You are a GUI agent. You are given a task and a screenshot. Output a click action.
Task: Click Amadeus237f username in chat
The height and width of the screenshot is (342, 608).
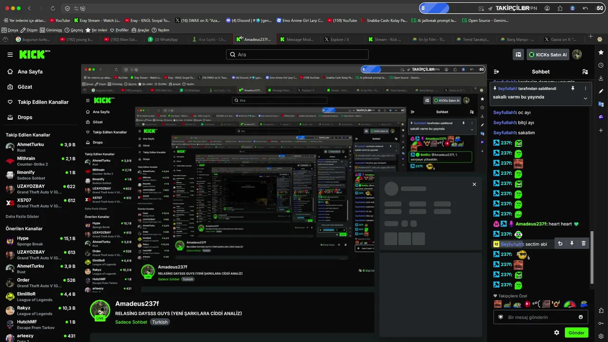click(531, 224)
